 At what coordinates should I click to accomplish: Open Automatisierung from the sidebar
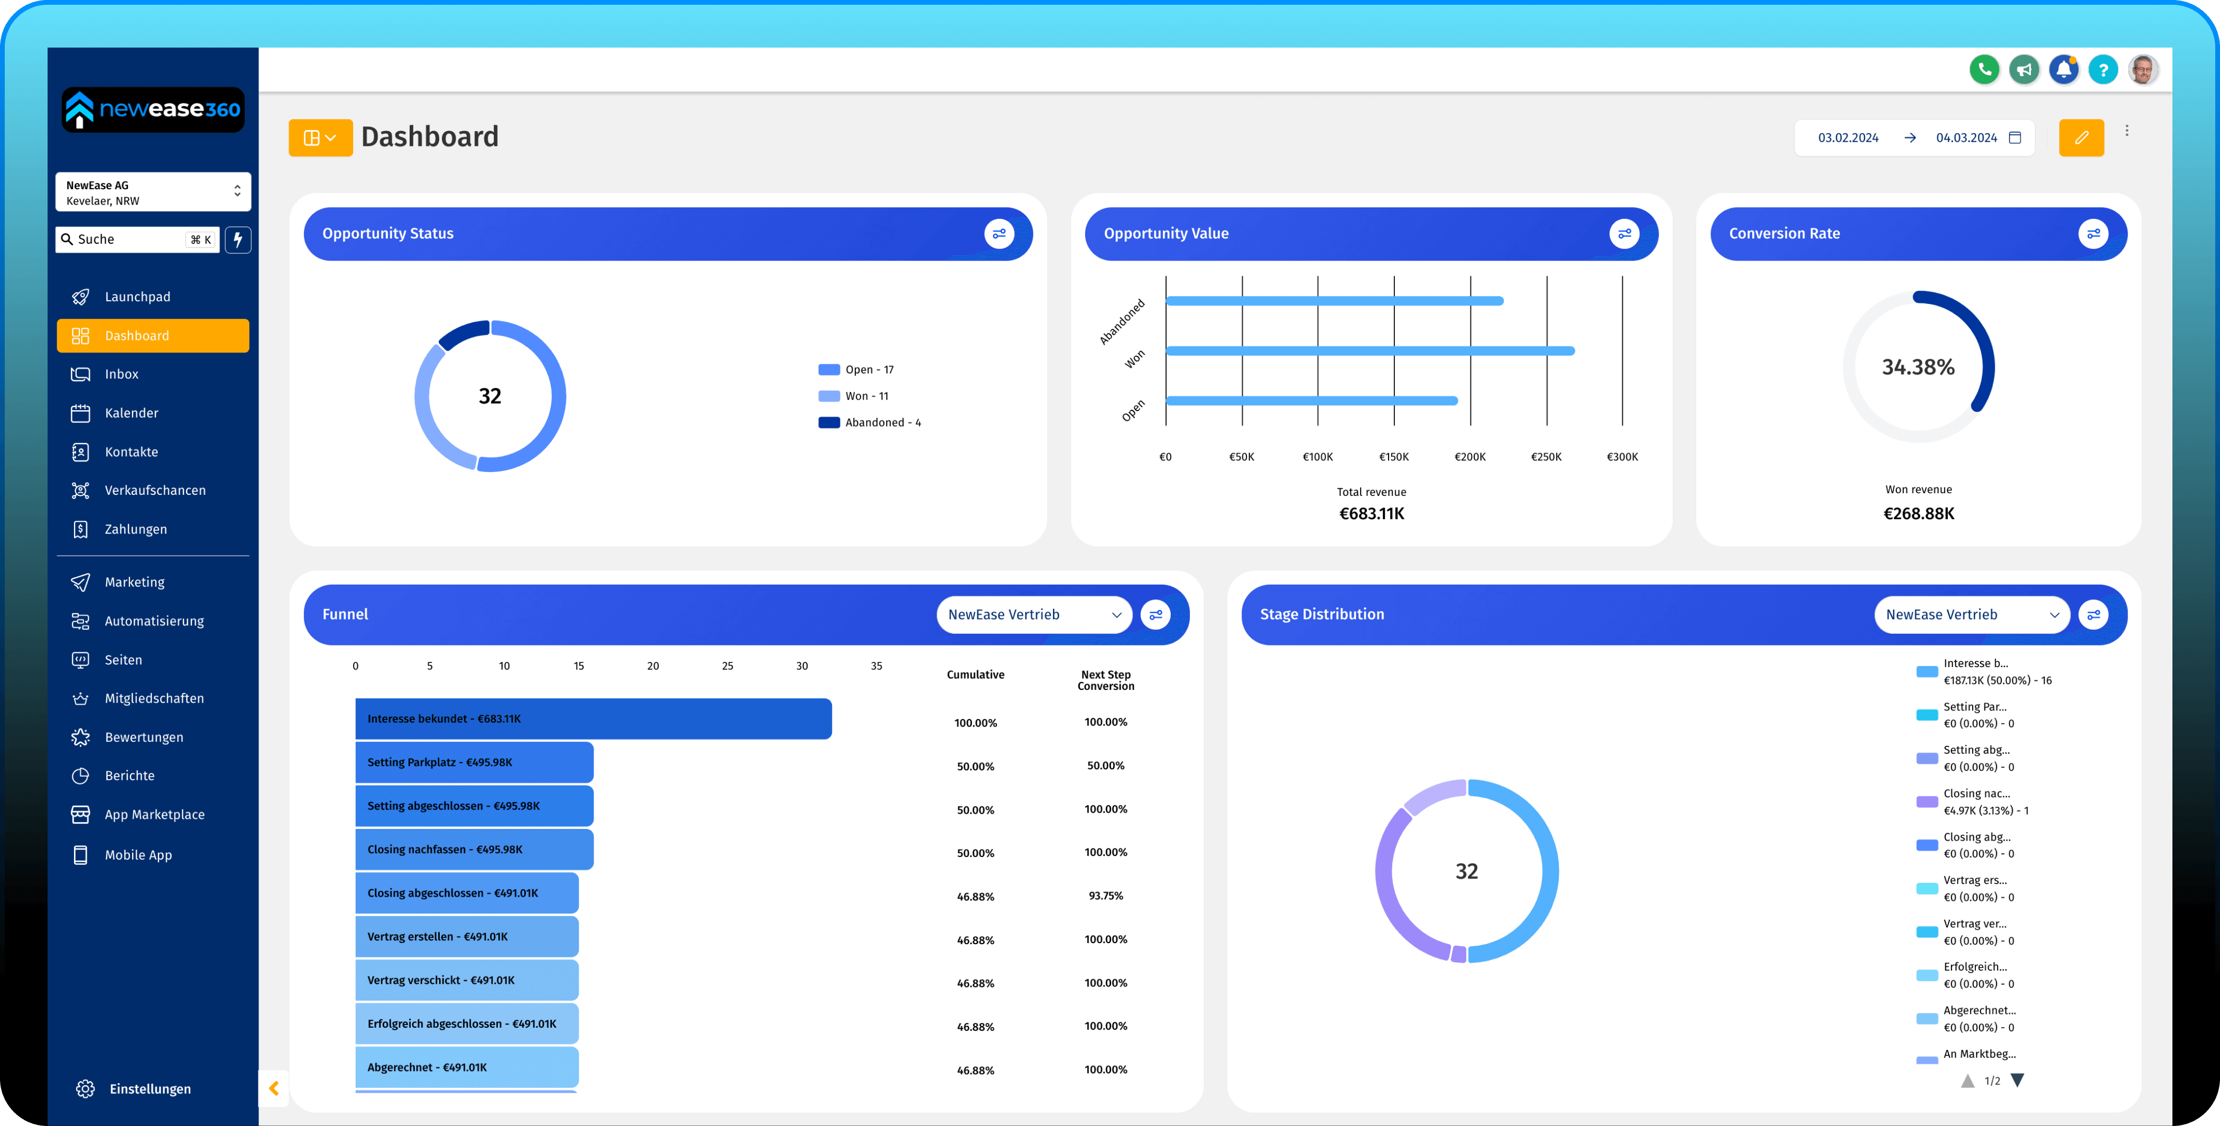click(x=153, y=621)
